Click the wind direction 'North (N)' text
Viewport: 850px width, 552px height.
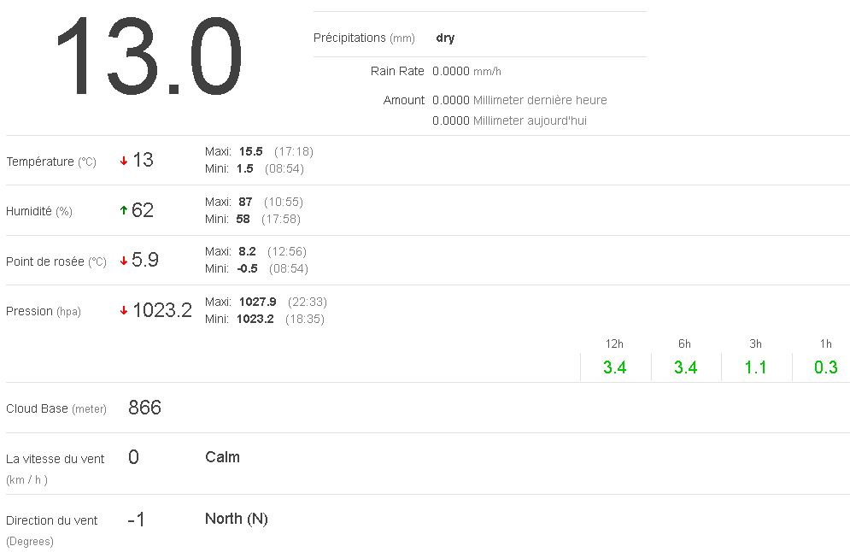click(237, 519)
